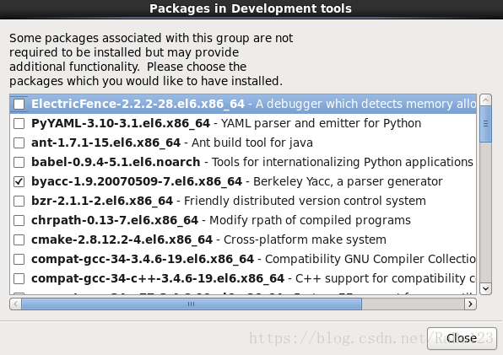The image size is (503, 355).
Task: Check the ElectricFence-2.2.2-28 package checkbox
Action: click(x=19, y=104)
